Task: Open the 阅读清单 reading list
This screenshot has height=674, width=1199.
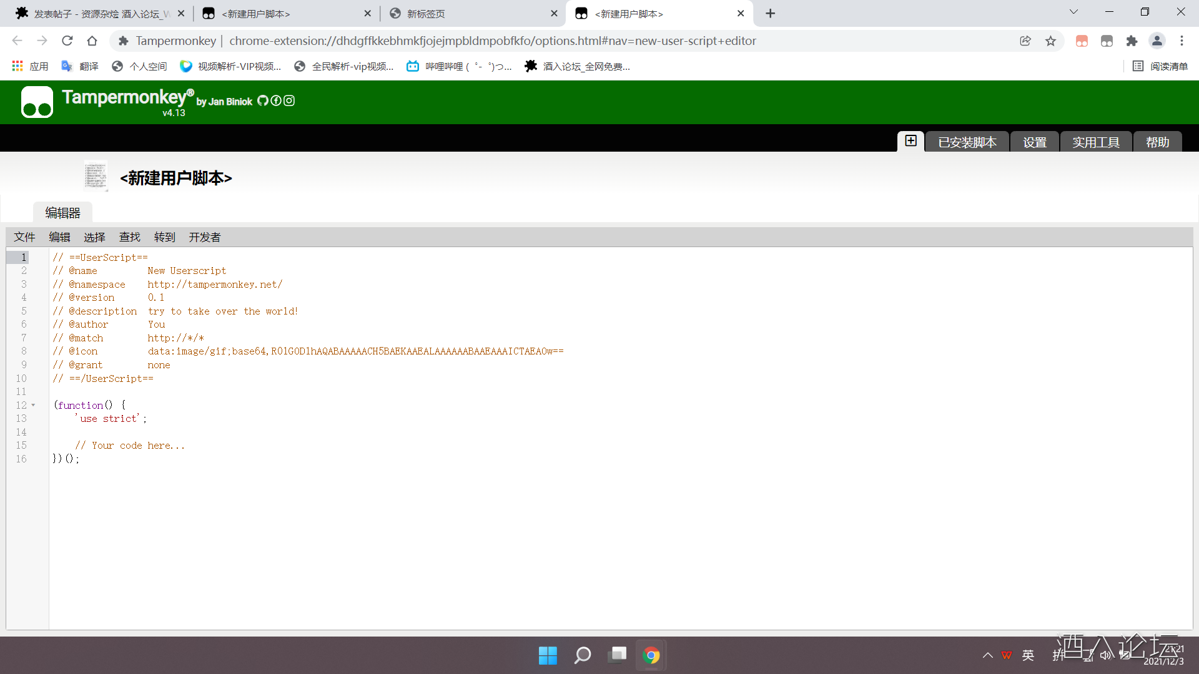Action: [1160, 66]
